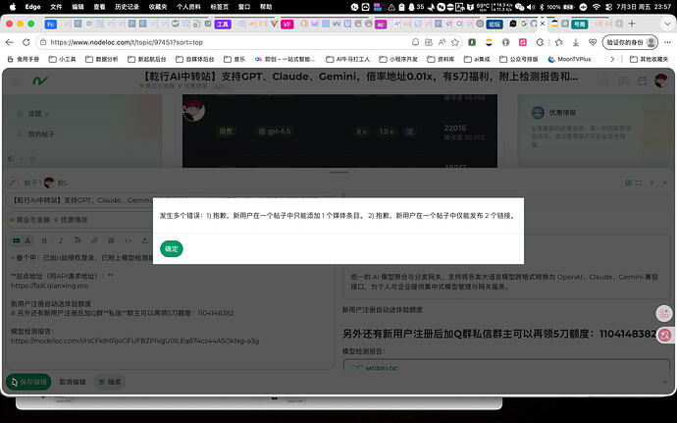
Task: Click the Wi-Fi icon in macOS menu bar
Action: coord(597,7)
